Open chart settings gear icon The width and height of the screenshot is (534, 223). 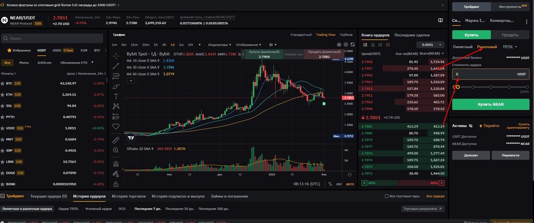(x=346, y=44)
